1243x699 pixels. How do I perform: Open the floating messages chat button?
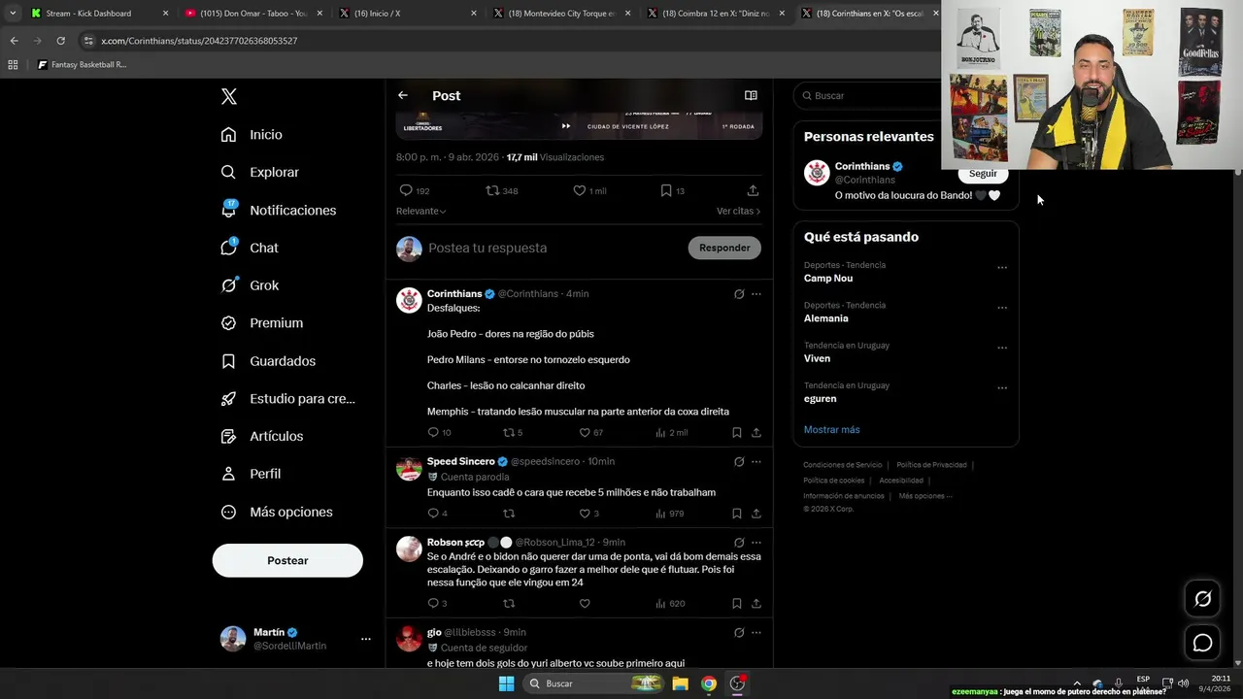click(x=1202, y=643)
